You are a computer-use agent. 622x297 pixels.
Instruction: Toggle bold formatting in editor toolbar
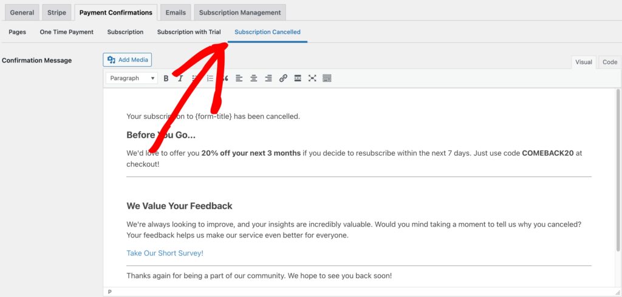click(x=166, y=78)
